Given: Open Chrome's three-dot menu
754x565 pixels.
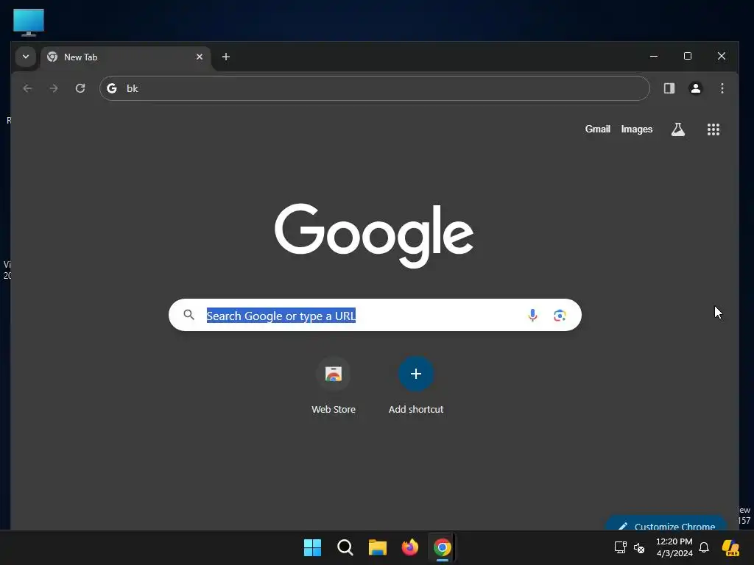Looking at the screenshot, I should pyautogui.click(x=722, y=88).
